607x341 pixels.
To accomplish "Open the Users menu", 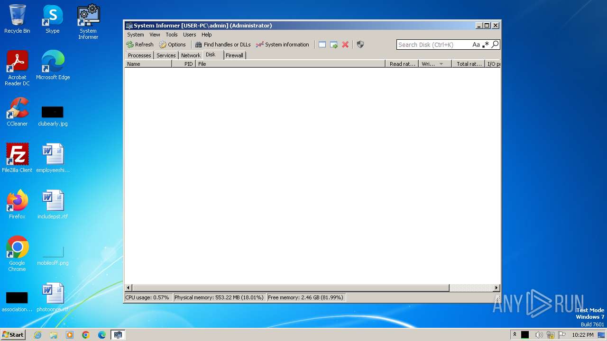I will click(190, 35).
